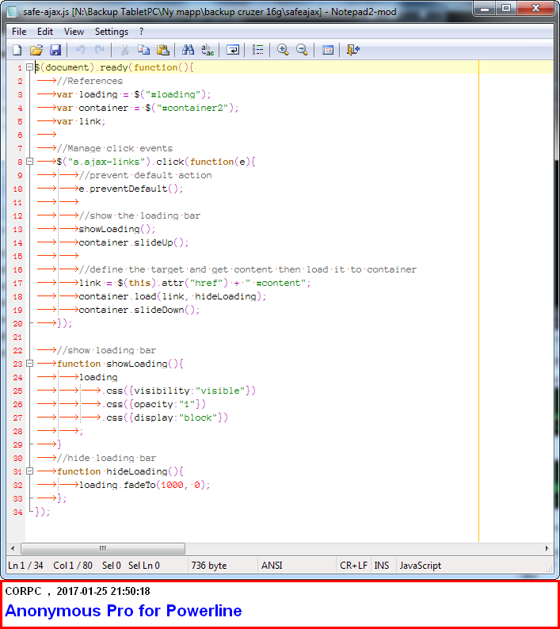Click the Open file folder icon
This screenshot has width=560, height=629.
(x=36, y=50)
